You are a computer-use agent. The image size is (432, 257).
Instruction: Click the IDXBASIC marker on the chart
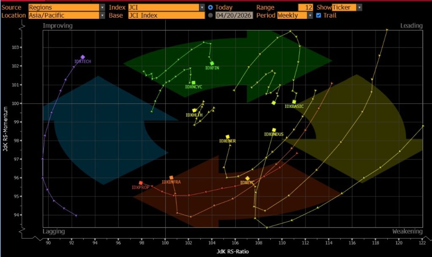point(294,102)
